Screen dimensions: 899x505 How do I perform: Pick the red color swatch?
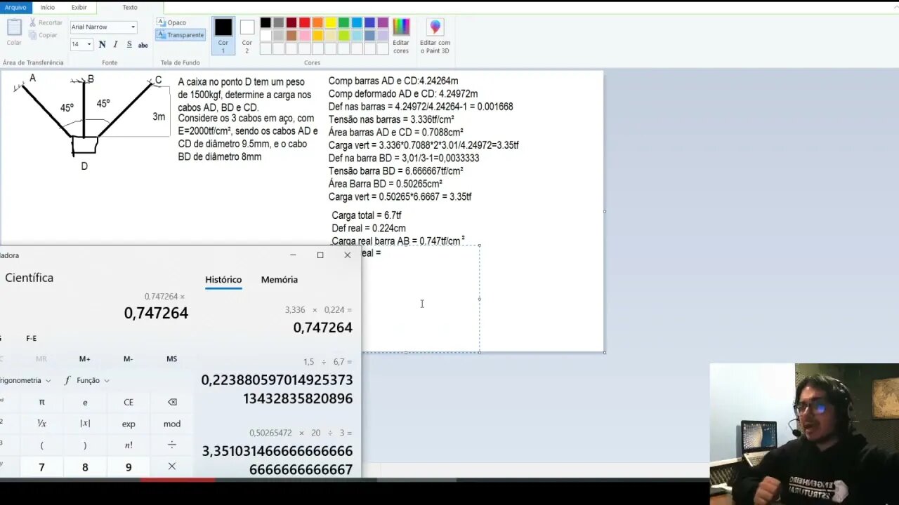305,22
